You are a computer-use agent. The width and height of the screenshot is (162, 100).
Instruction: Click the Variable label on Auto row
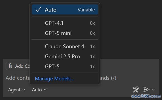(x=86, y=10)
